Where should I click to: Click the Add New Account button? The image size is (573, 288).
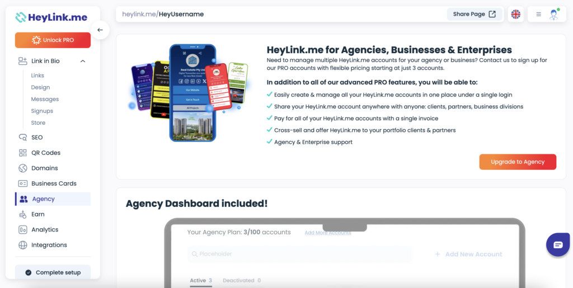[x=468, y=254]
